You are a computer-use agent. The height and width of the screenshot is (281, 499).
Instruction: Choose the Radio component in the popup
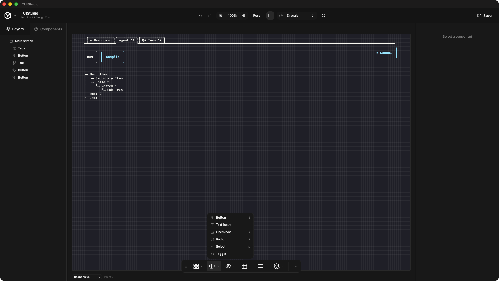220,239
